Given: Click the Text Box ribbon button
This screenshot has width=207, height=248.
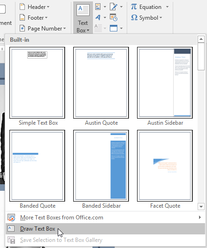Looking at the screenshot, I should point(83,18).
